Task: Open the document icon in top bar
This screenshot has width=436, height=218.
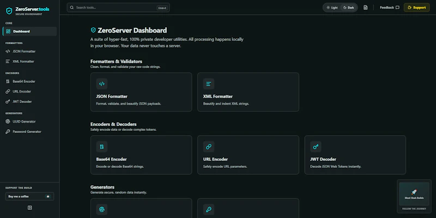Action: [x=365, y=8]
